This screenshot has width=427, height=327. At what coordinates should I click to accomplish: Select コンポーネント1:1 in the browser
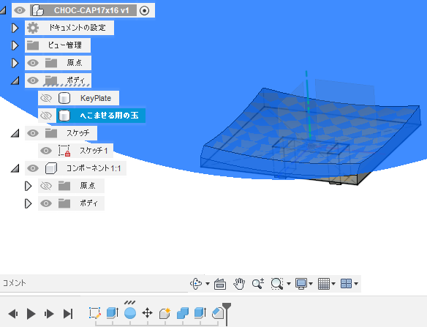click(x=94, y=168)
